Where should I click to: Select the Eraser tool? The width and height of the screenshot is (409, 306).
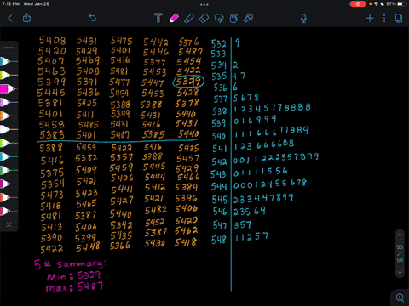[x=204, y=19]
